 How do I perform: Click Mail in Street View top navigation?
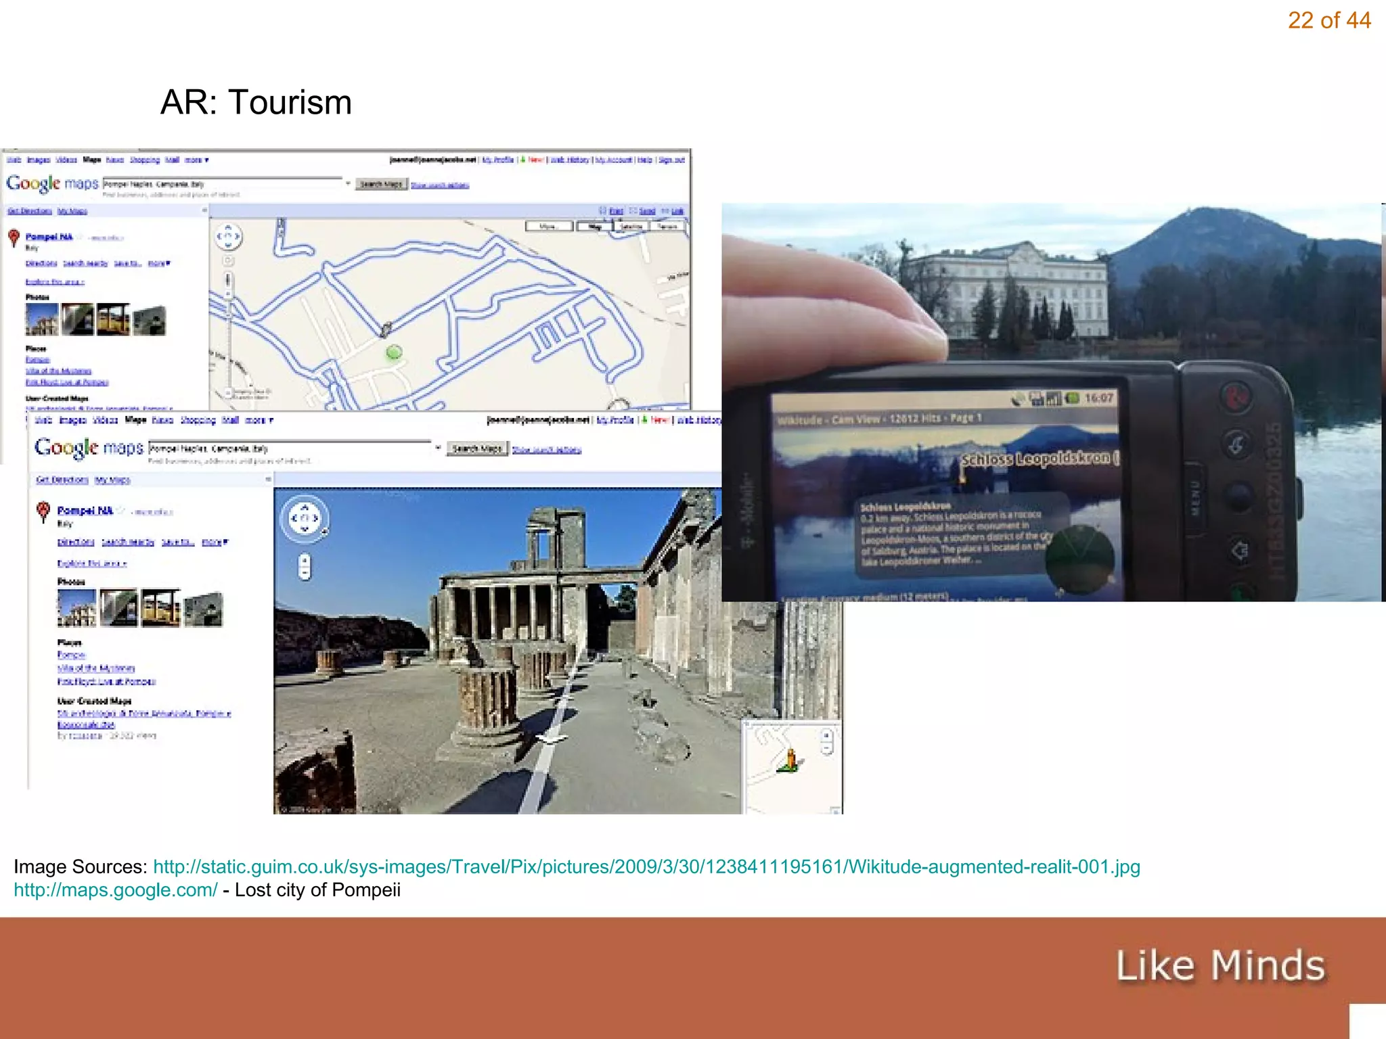click(x=230, y=420)
